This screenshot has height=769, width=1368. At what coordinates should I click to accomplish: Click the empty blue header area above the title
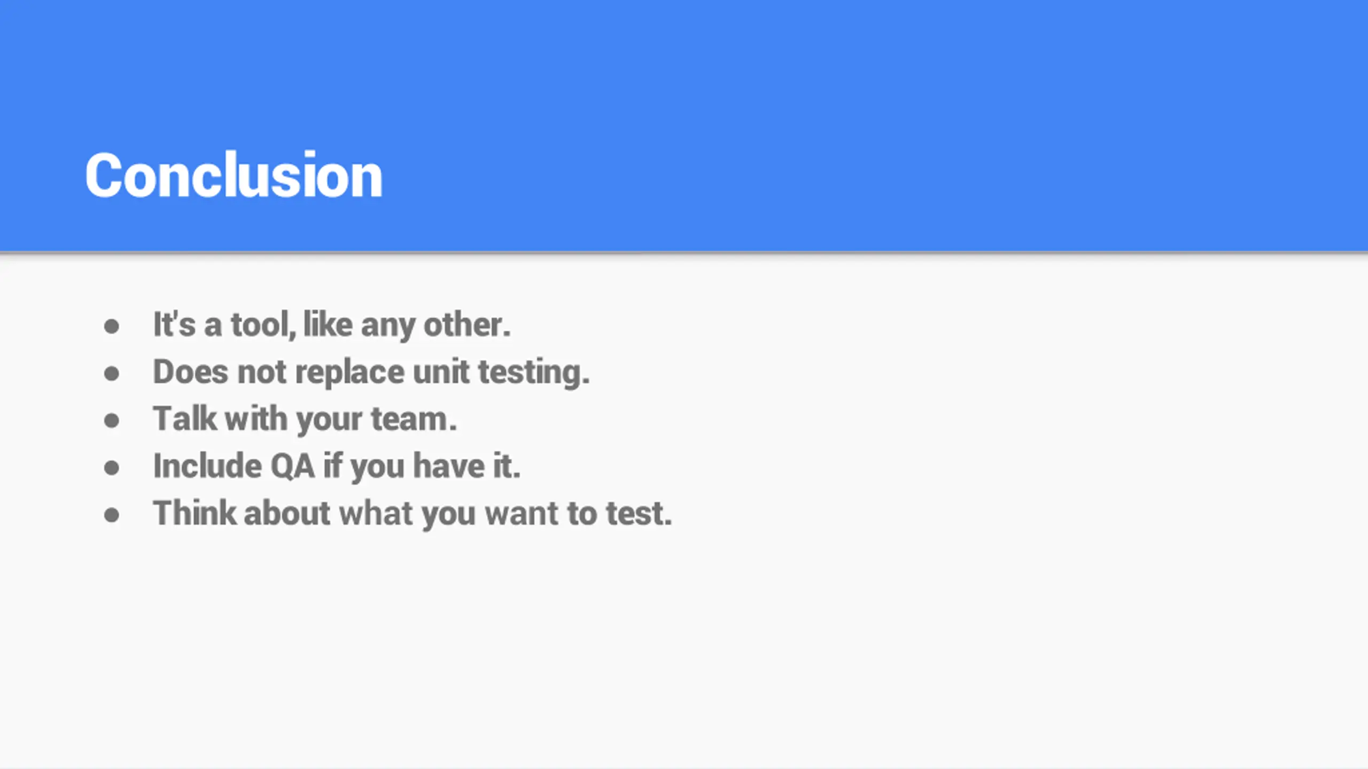[684, 64]
